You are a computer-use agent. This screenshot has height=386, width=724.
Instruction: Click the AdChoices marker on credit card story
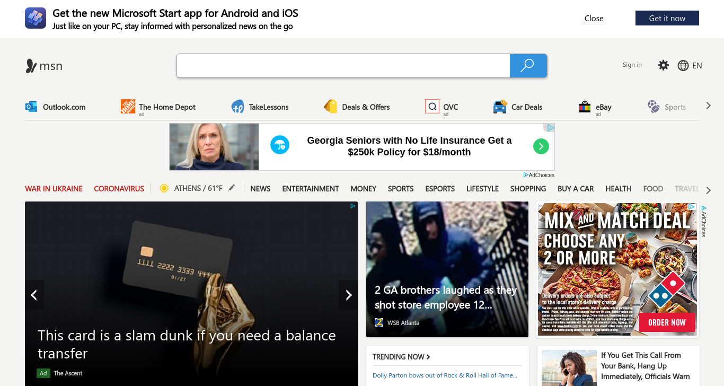[x=353, y=206]
